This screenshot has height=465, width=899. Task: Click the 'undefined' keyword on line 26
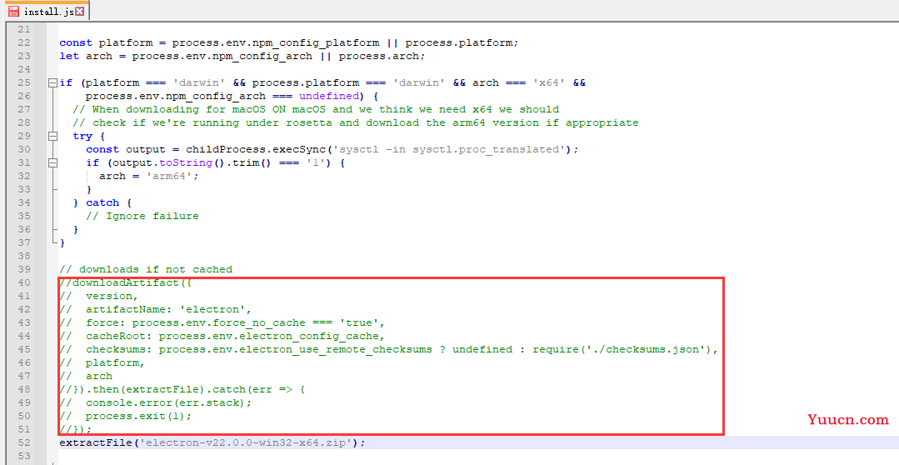click(329, 97)
